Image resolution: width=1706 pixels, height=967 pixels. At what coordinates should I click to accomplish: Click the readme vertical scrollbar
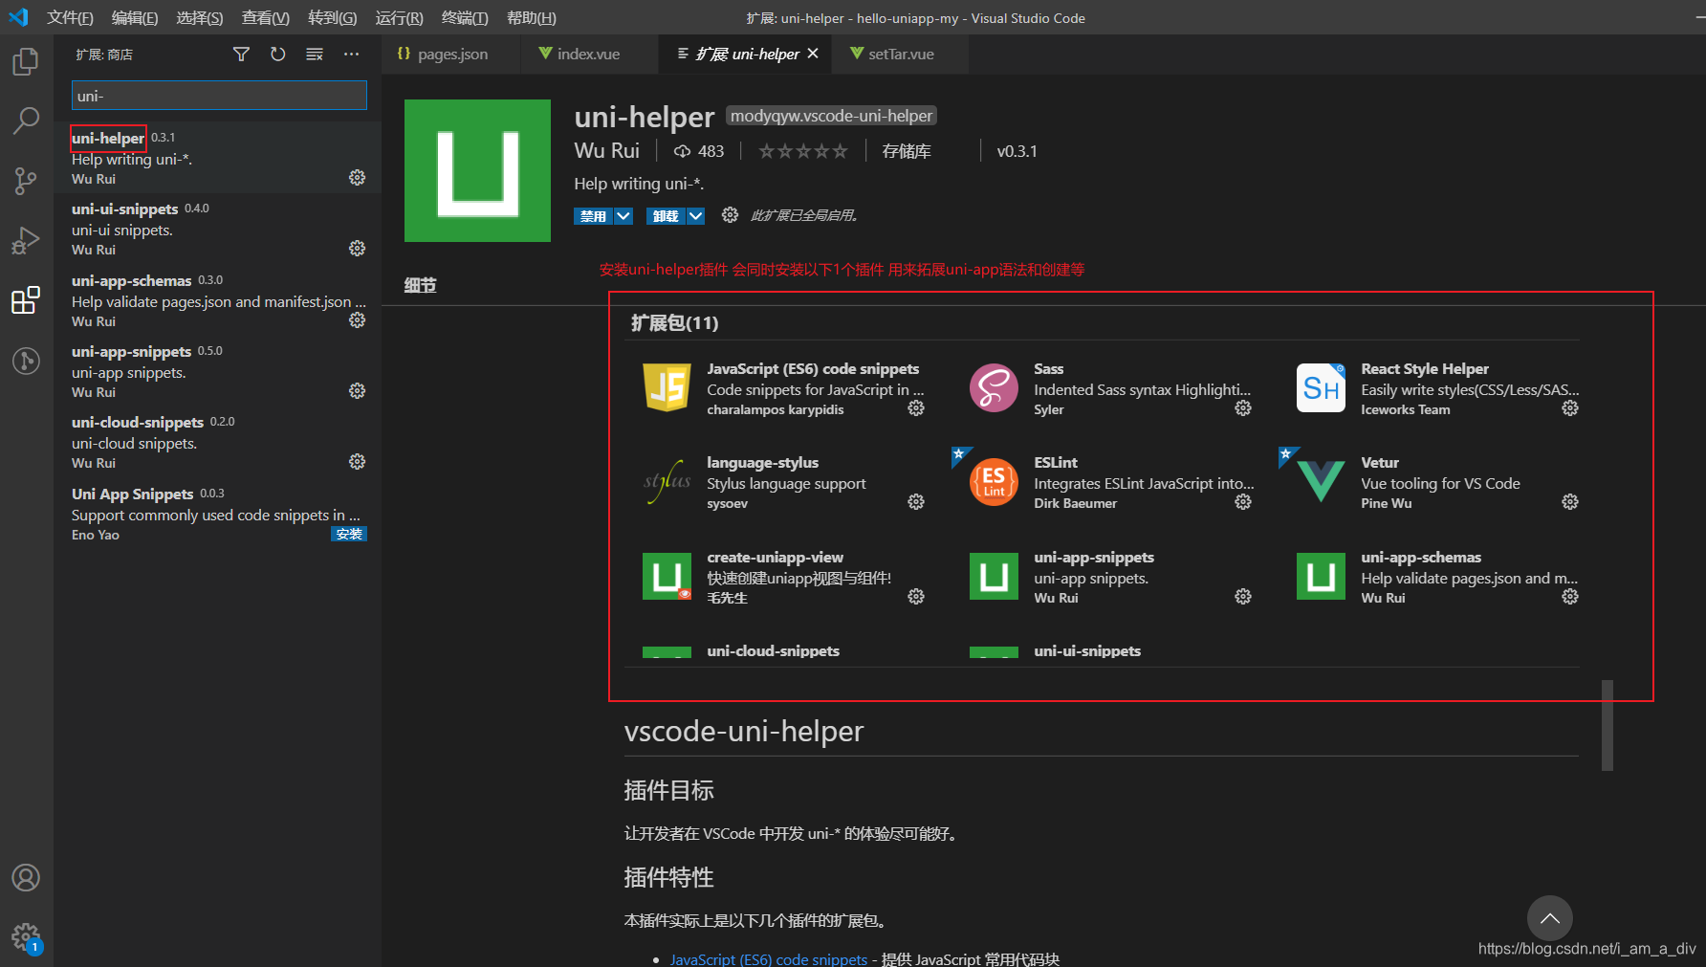click(x=1608, y=725)
